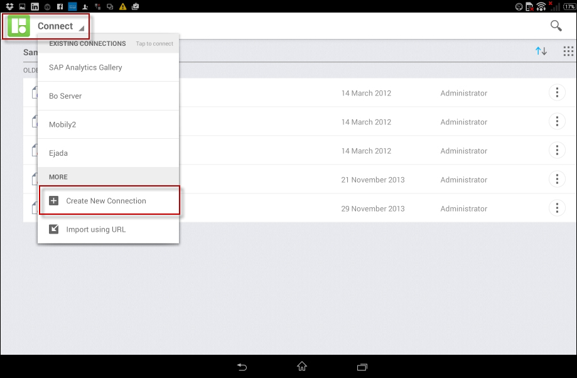This screenshot has width=577, height=378.
Task: Tap the green SAP BI app logo
Action: pos(19,26)
